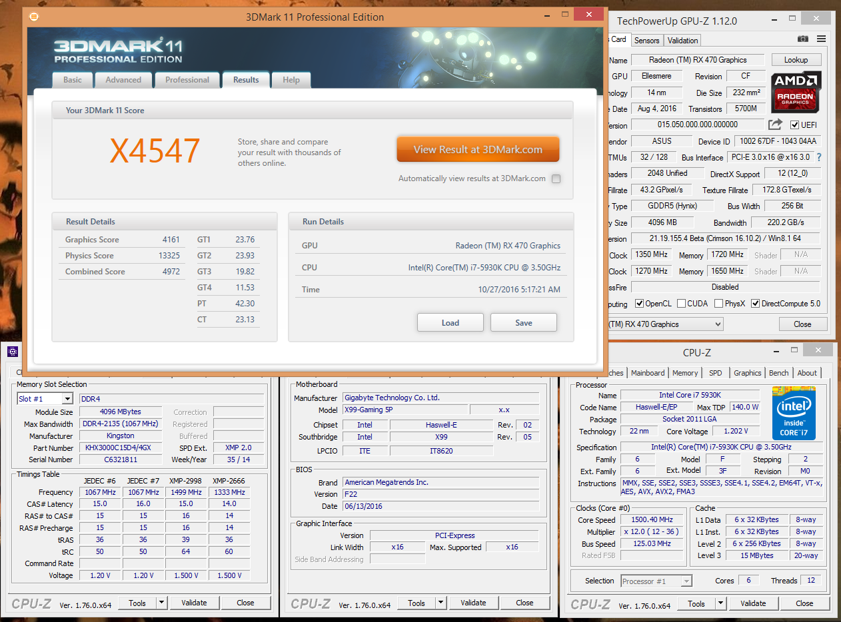Click the BIOS export share icon in GPU-Z
The height and width of the screenshot is (622, 841).
coord(775,125)
